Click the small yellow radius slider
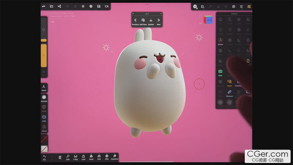 (44, 40)
